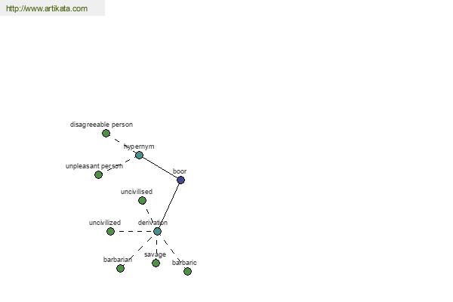Click the solid edge between boor and derivation
The image size is (453, 302).
(169, 205)
